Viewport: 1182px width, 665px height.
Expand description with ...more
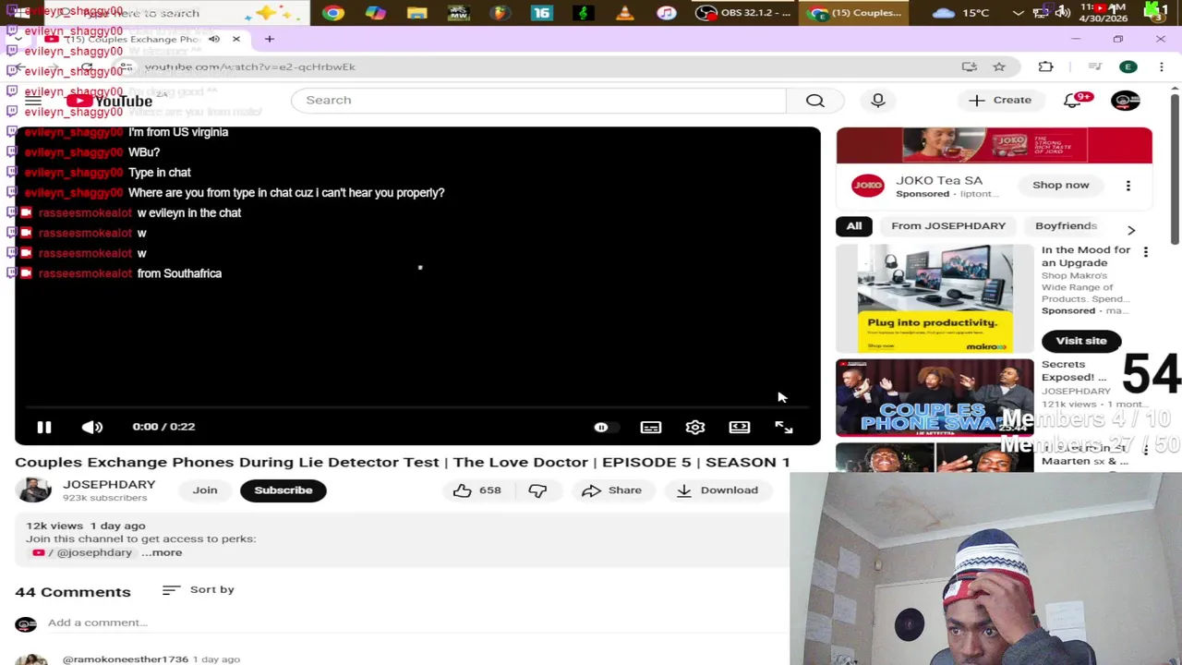tap(162, 552)
